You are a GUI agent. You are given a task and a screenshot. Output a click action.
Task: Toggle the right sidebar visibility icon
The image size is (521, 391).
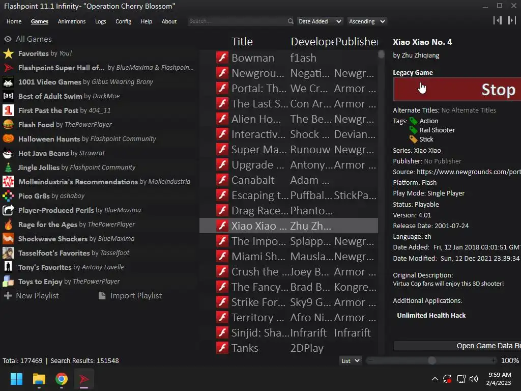(x=512, y=20)
